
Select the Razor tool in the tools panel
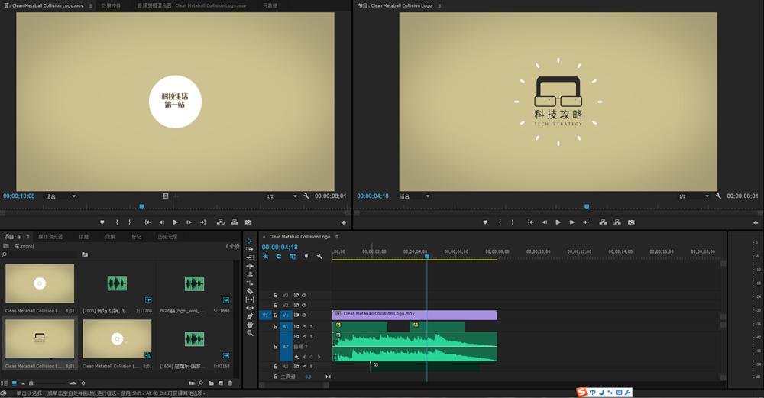tap(250, 291)
